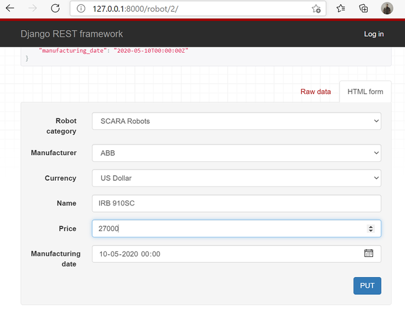
Task: Switch to the Raw data tab
Action: 315,91
